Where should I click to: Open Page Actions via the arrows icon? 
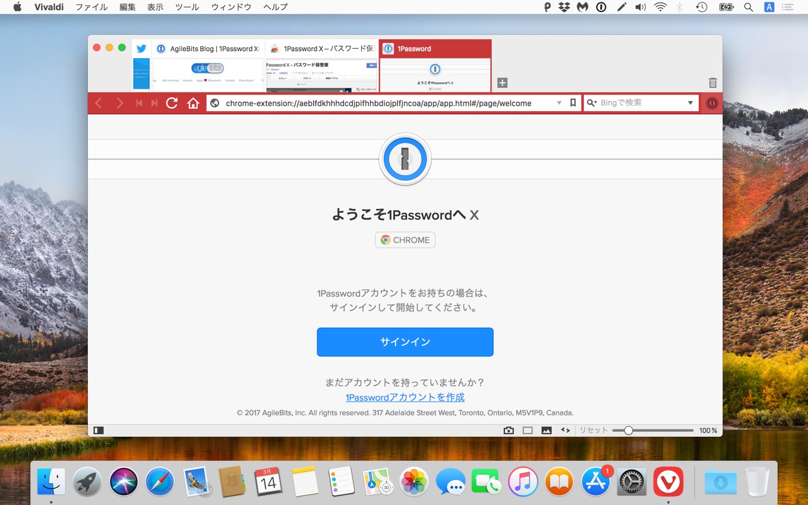point(564,430)
